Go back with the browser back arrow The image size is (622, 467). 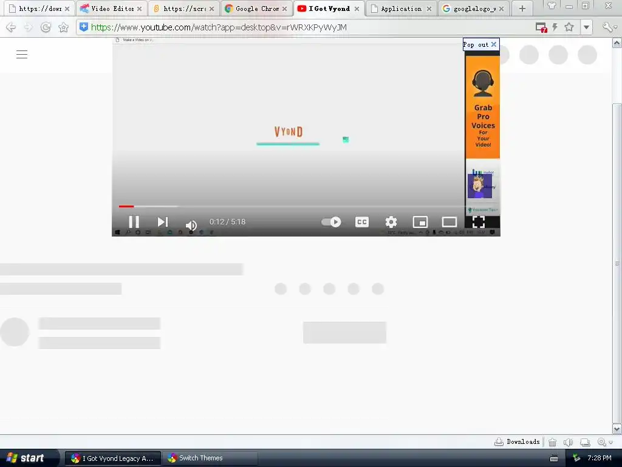point(11,27)
